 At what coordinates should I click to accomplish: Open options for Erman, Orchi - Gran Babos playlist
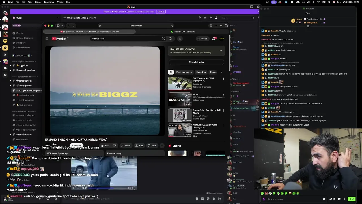coord(224,110)
